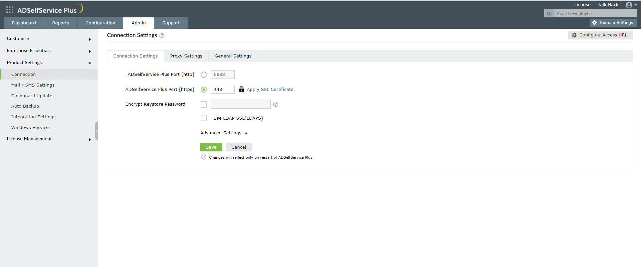Select the Connection Settings sub-tab
Image resolution: width=641 pixels, height=267 pixels.
136,56
